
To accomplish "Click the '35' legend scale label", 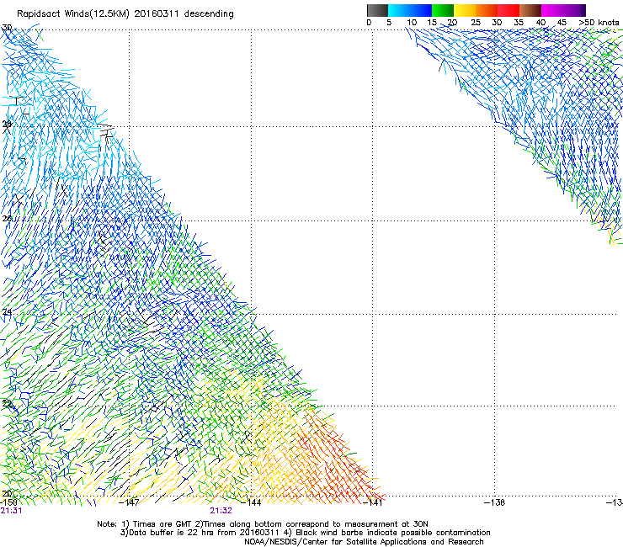I will pos(519,23).
